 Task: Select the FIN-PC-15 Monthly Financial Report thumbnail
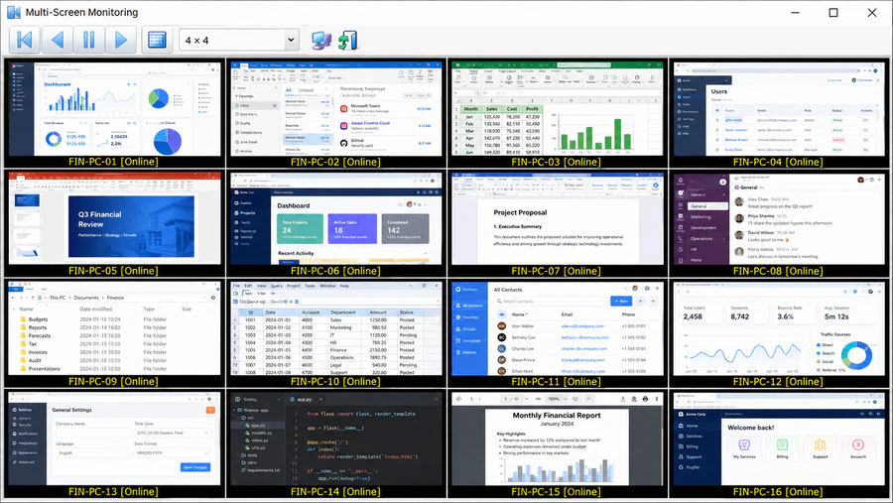(x=558, y=439)
